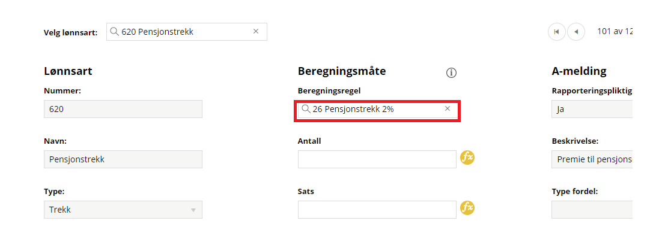The image size is (668, 236).
Task: Expand the Type dropdown arrow
Action: [193, 210]
